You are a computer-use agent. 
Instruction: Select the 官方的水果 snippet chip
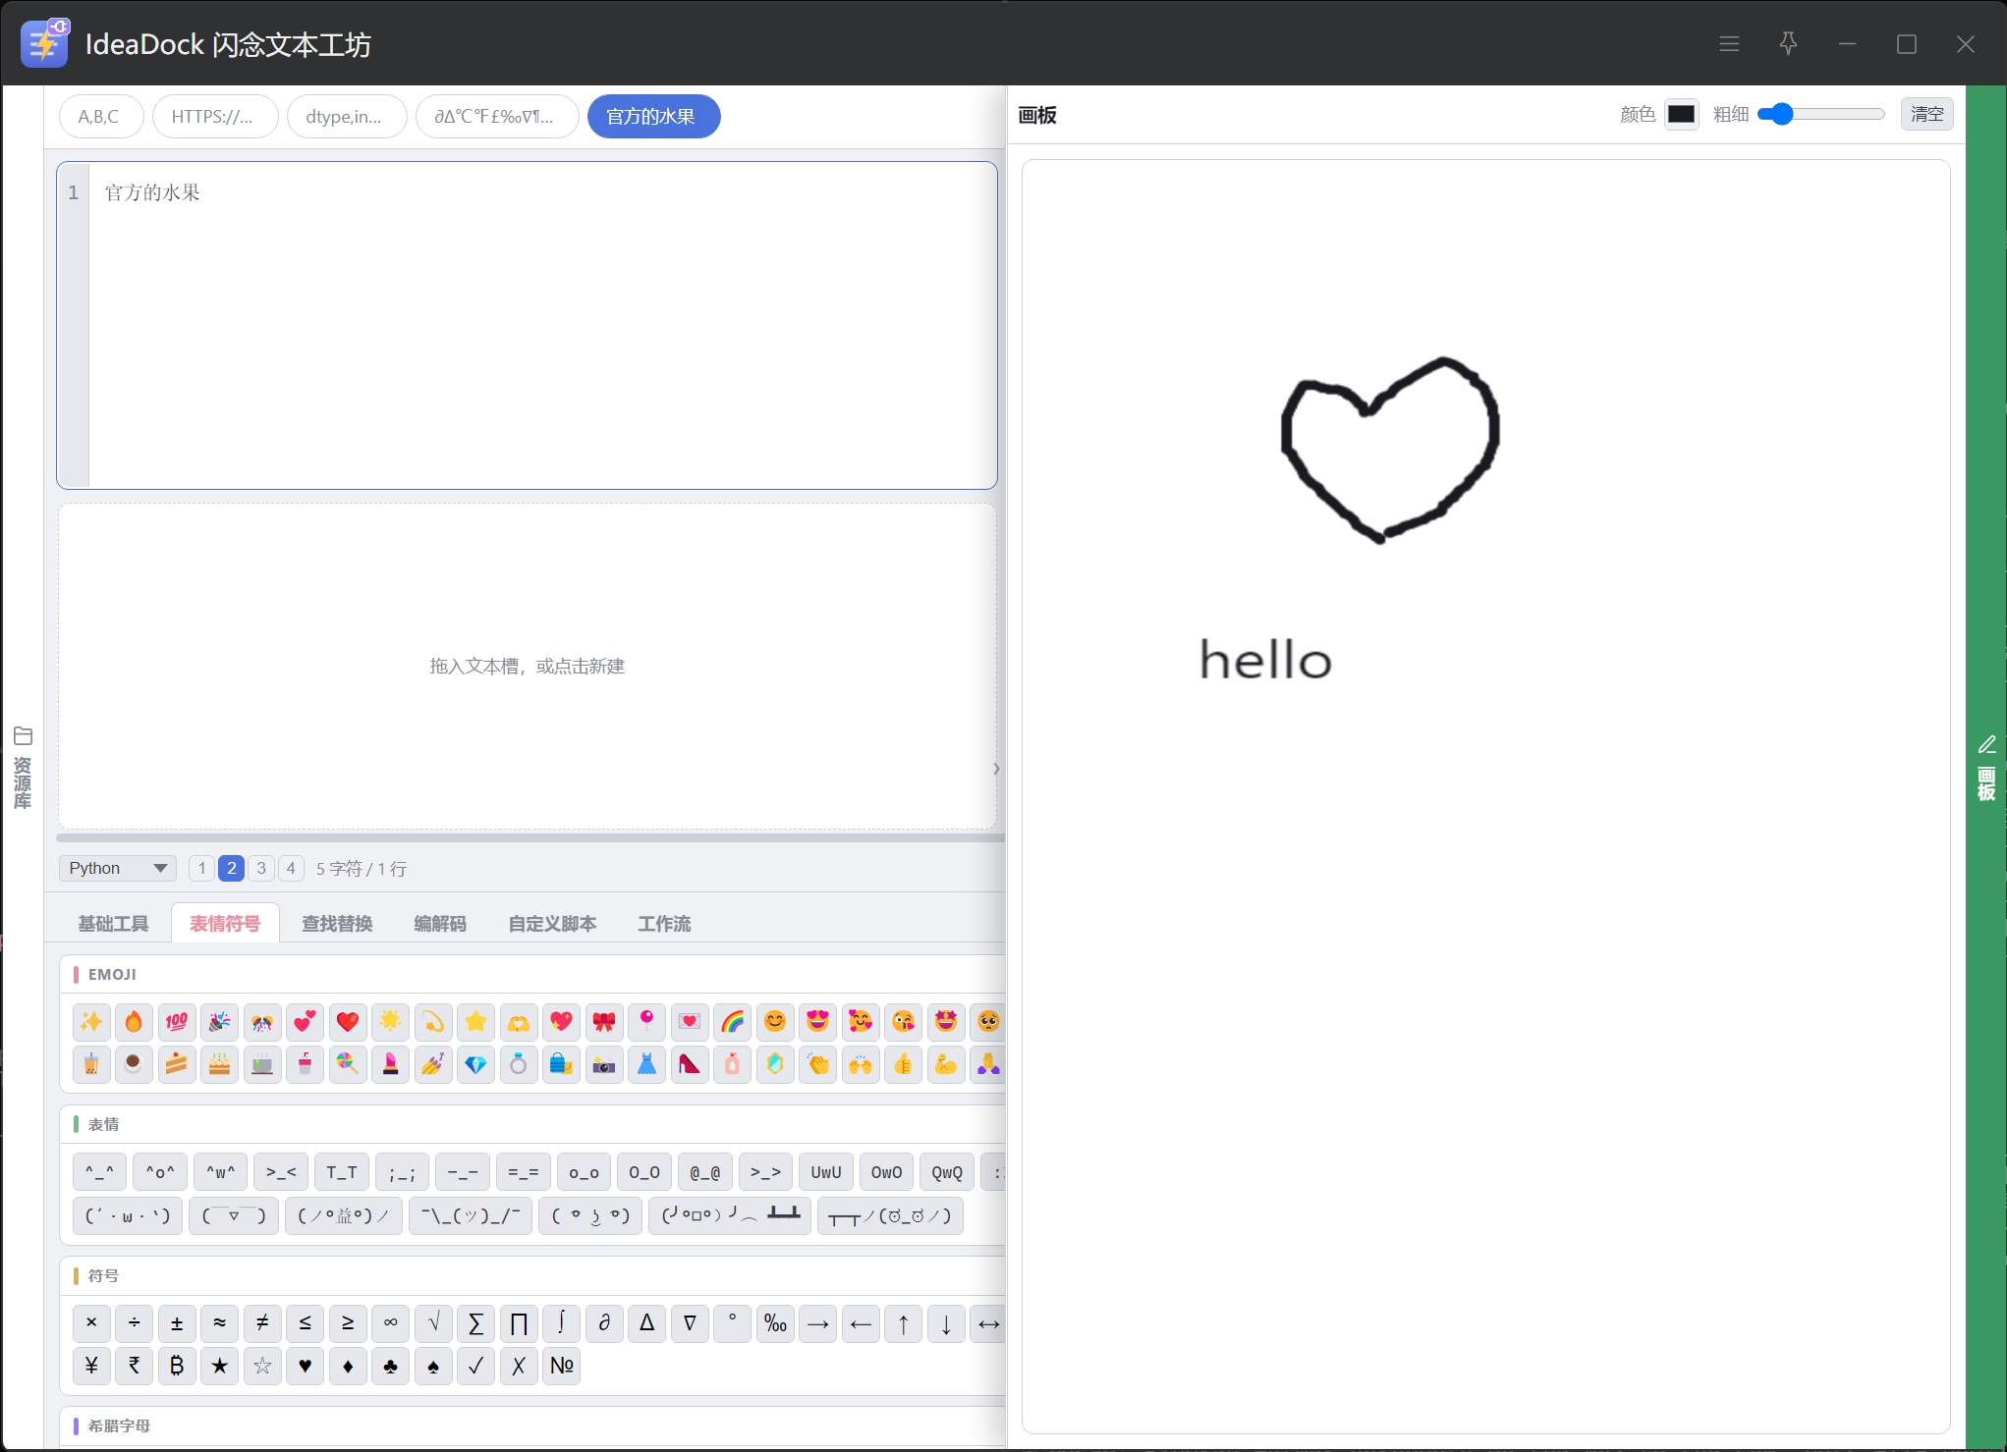pyautogui.click(x=653, y=117)
